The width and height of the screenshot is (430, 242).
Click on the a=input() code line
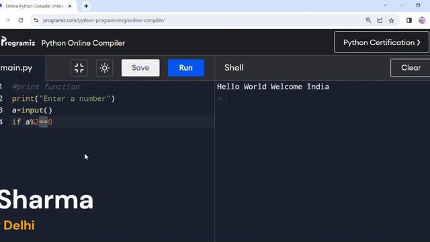32,110
